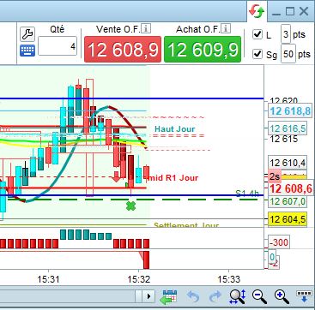Viewport: 315px width, 310px height.
Task: Click the current price 12 608,6 label
Action: pos(291,188)
